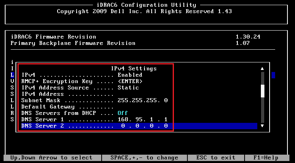
Task: Click firmware version 1.30.24 value
Action: [248, 37]
